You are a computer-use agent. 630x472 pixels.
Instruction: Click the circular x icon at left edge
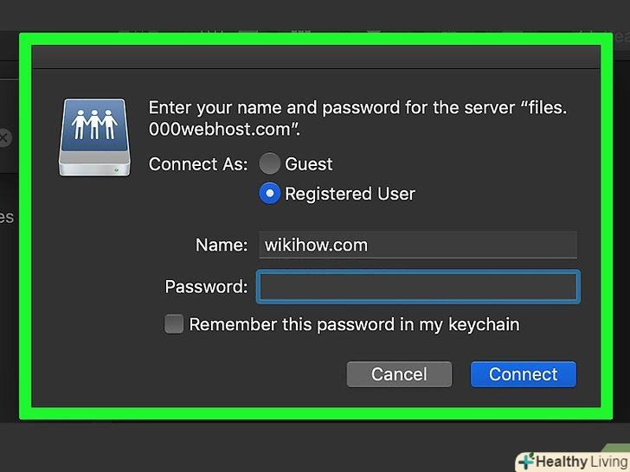3,137
